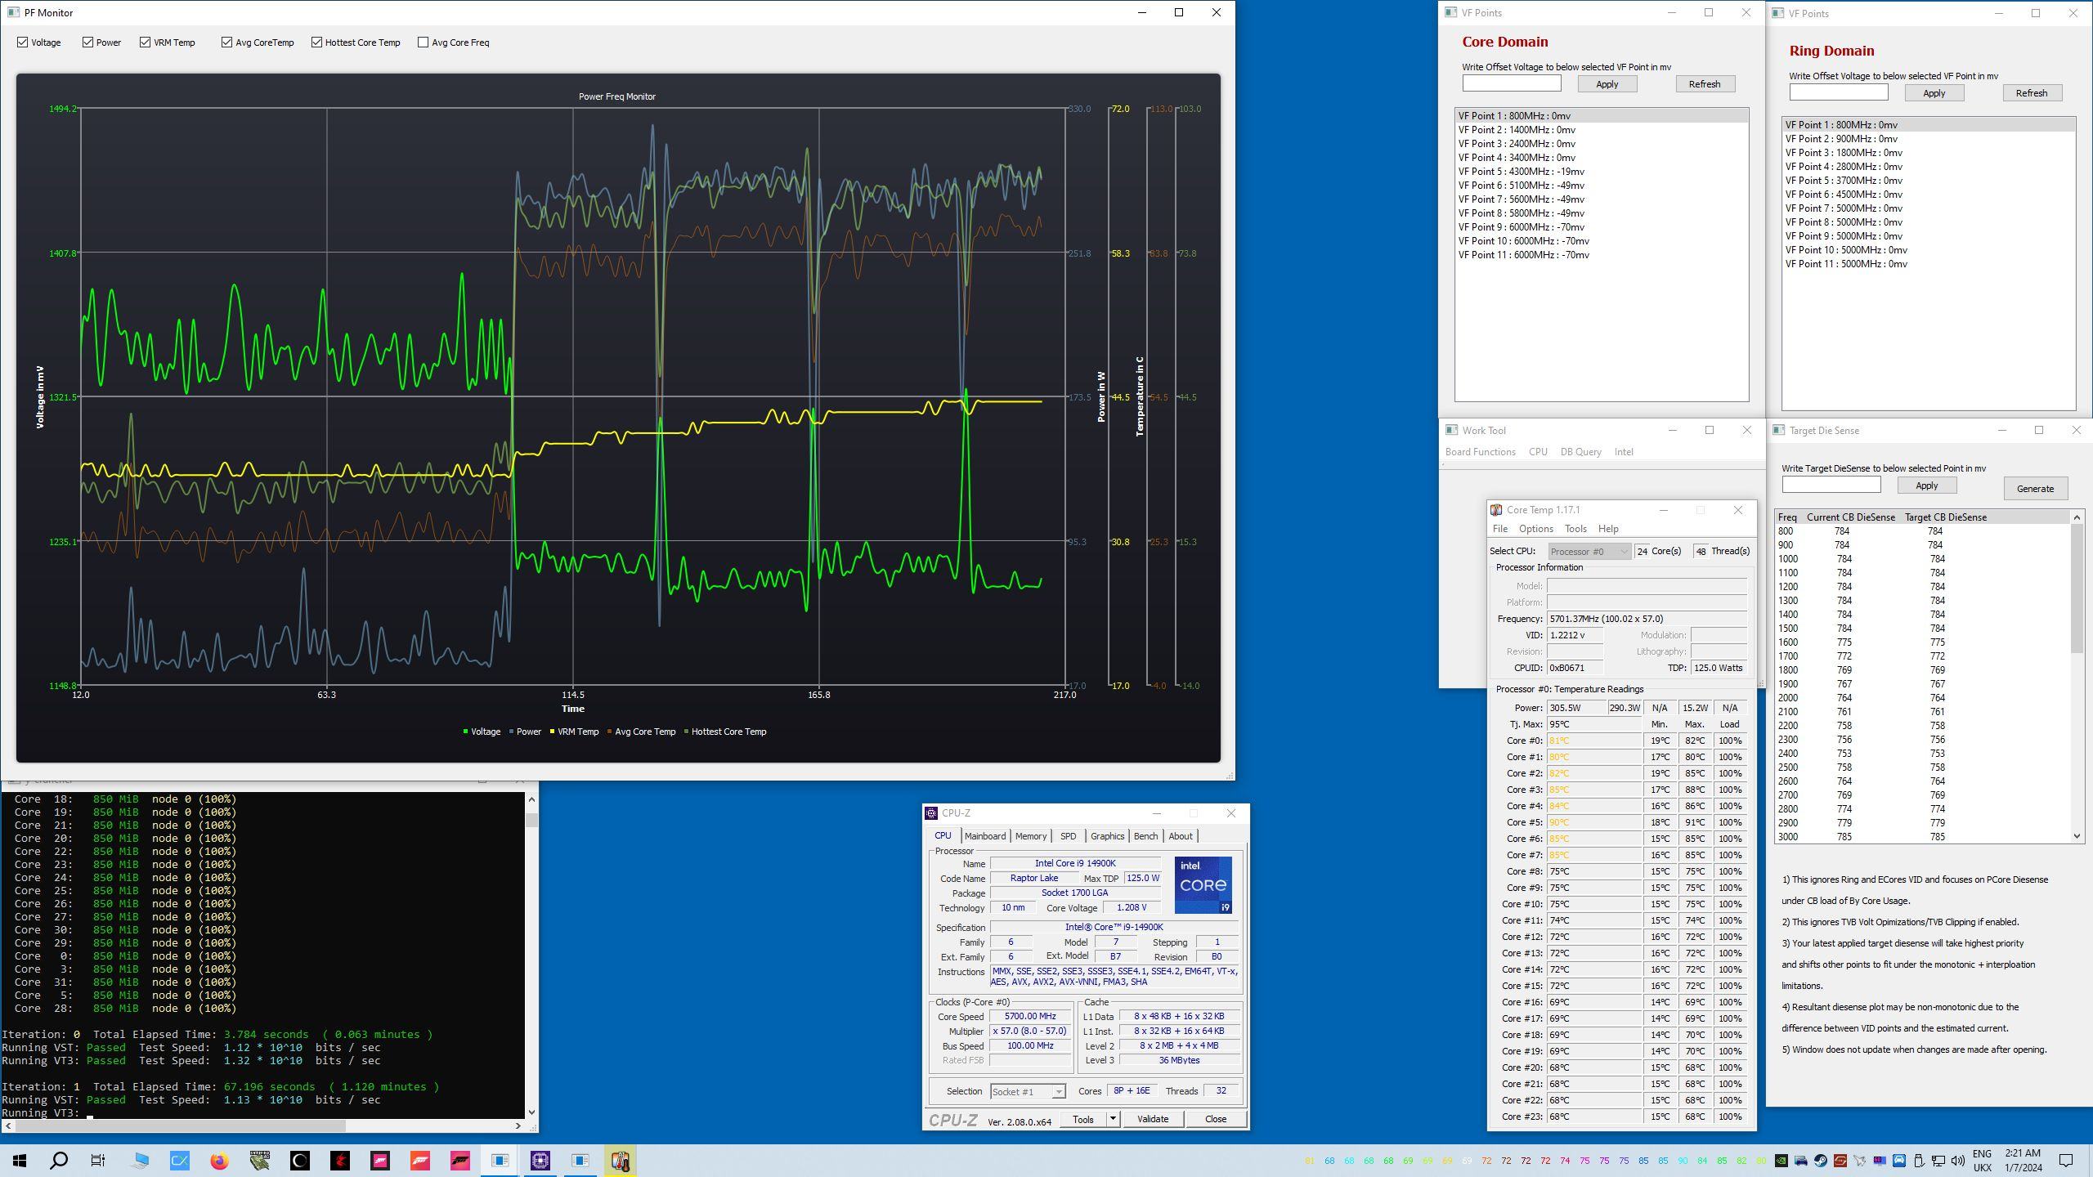Expand the Socket #1 selection dropdown
2093x1177 pixels.
click(1058, 1092)
